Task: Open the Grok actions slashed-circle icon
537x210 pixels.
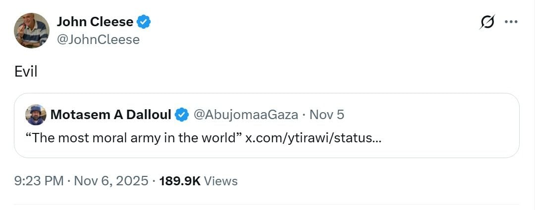Action: click(x=487, y=22)
